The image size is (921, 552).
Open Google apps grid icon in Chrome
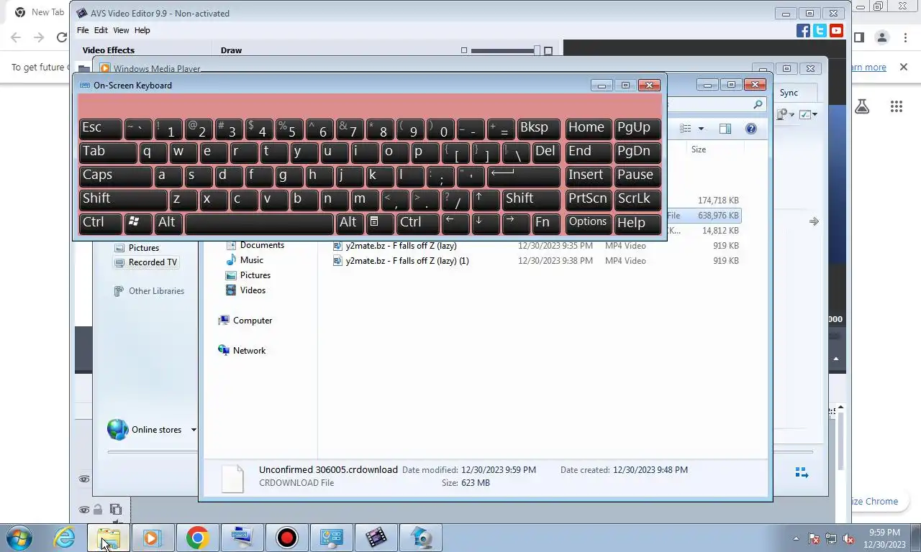click(896, 106)
